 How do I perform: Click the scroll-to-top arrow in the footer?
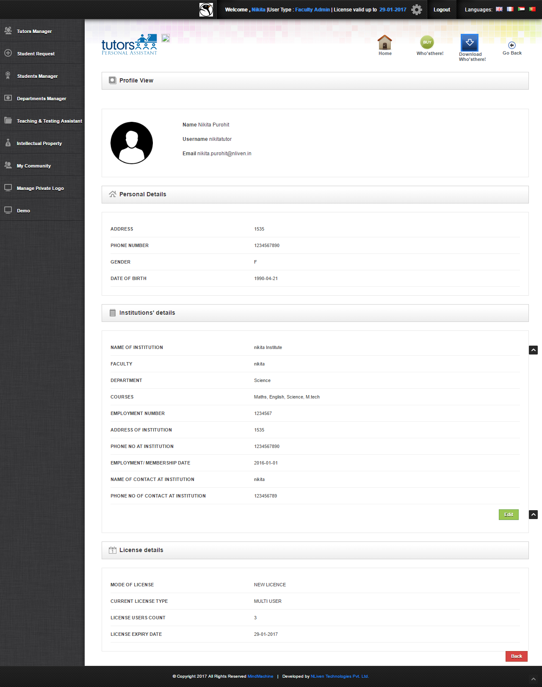click(534, 679)
